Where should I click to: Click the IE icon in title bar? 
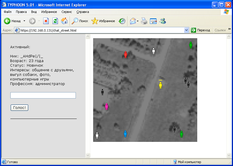[4, 5]
